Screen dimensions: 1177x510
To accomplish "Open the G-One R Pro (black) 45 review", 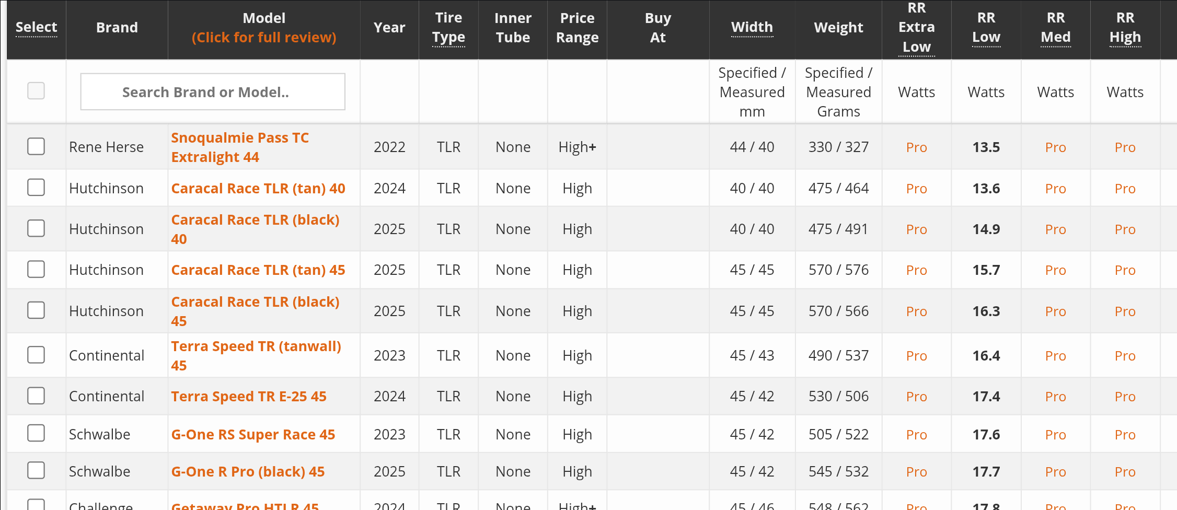I will click(248, 471).
